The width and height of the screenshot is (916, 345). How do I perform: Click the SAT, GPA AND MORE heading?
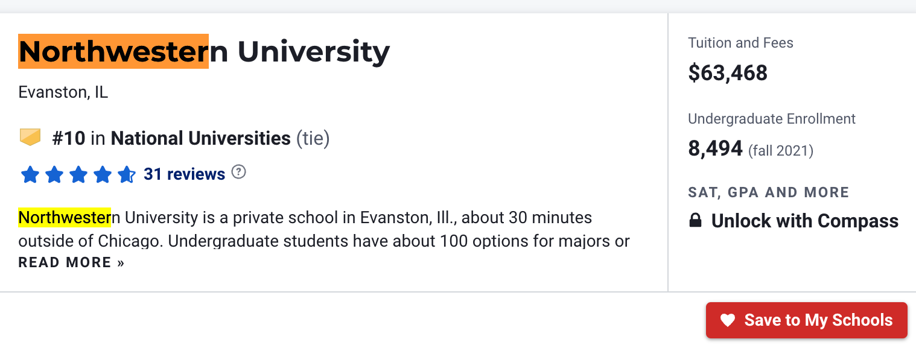click(768, 193)
